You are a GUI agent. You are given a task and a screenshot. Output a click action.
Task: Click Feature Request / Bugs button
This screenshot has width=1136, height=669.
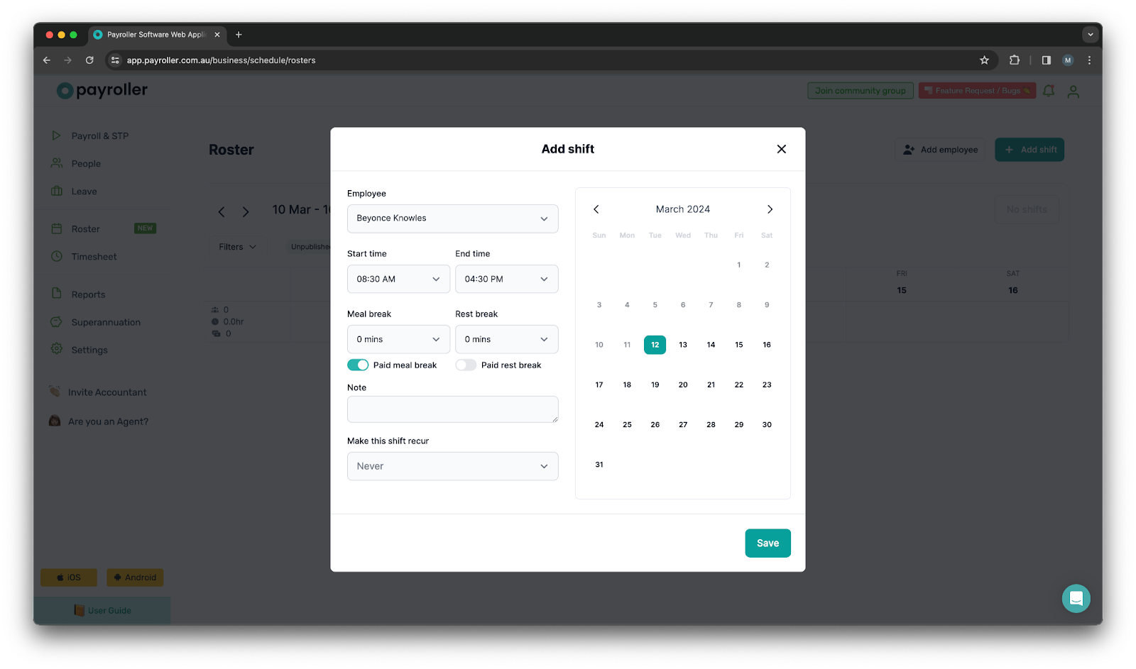[977, 91]
